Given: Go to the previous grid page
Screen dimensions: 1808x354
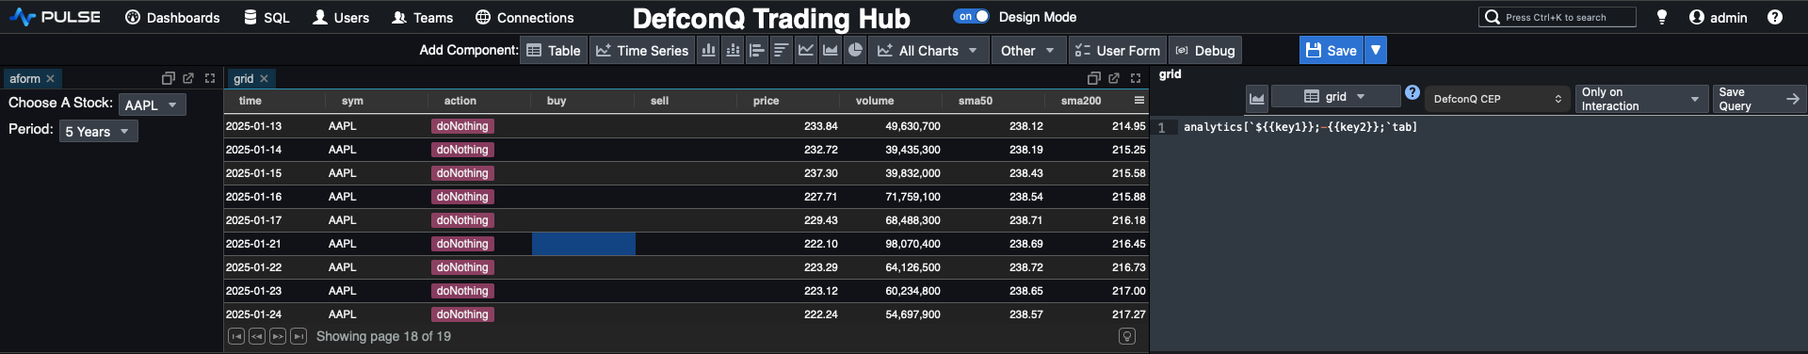Looking at the screenshot, I should point(257,336).
